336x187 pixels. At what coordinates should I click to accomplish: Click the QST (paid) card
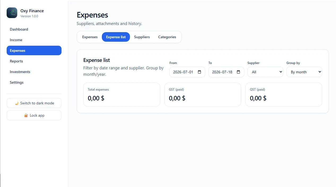[x=284, y=95]
